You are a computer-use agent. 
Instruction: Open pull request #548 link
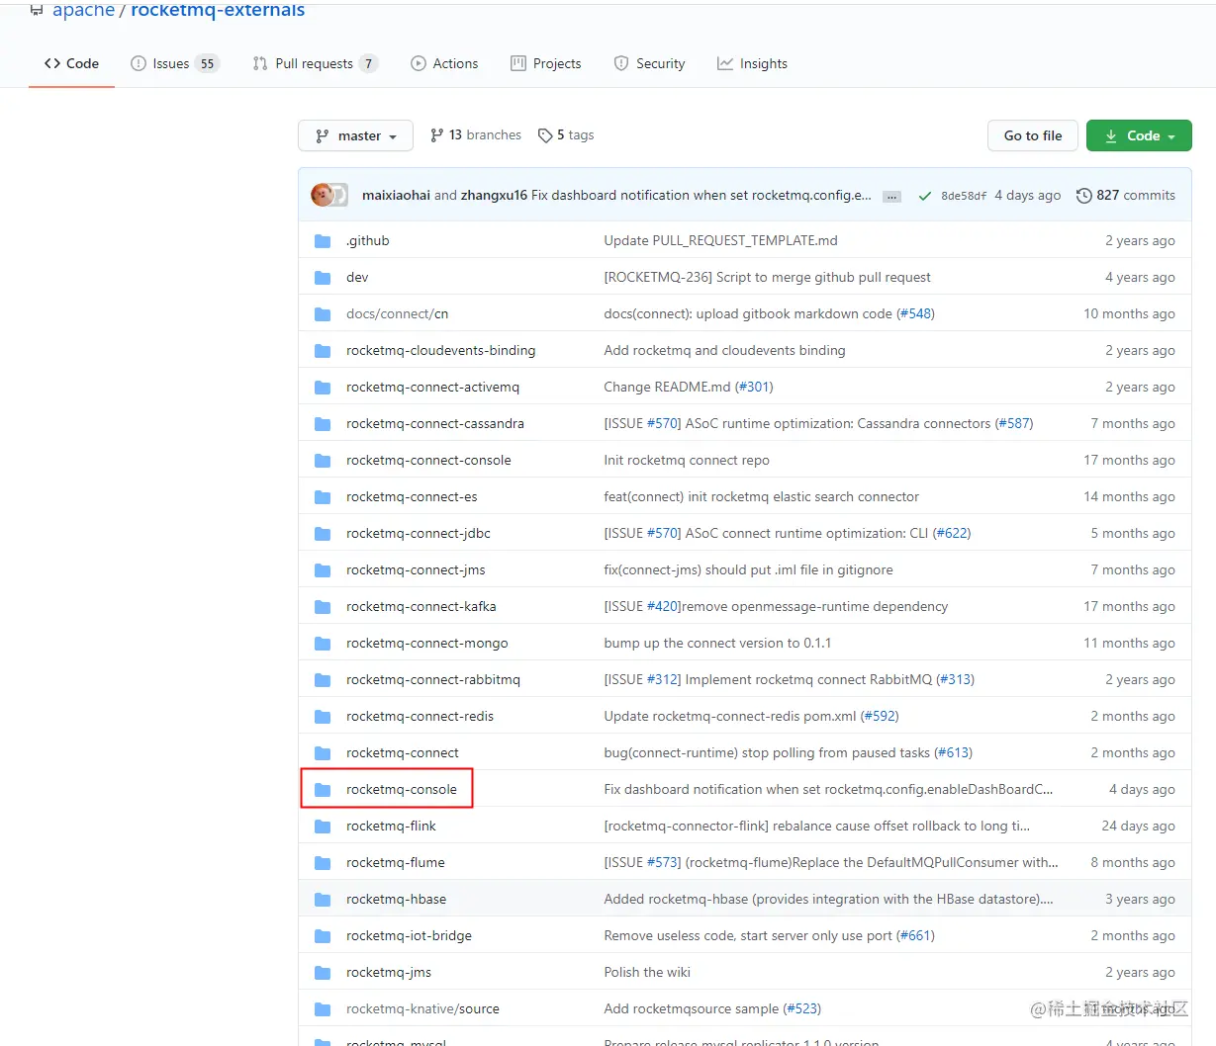(x=915, y=314)
